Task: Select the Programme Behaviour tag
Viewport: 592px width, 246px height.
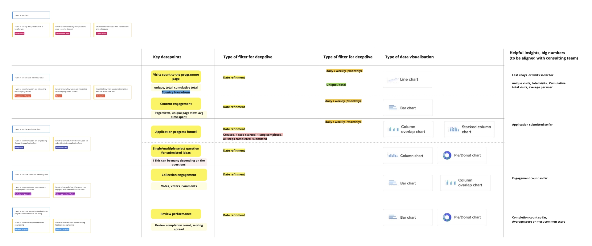Action: click(x=23, y=96)
